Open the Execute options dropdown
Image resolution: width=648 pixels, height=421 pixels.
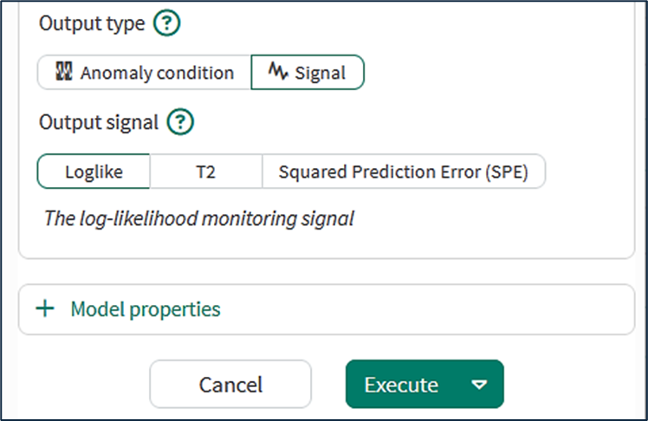(479, 385)
